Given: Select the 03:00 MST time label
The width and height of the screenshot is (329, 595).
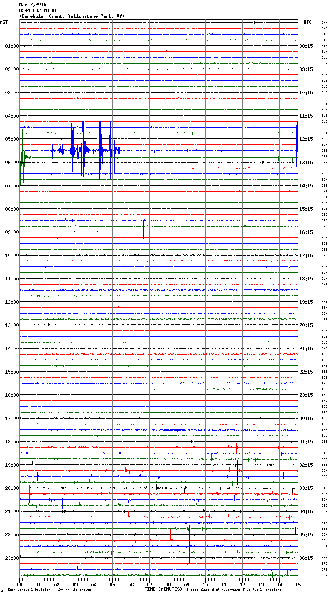Looking at the screenshot, I should (x=12, y=93).
